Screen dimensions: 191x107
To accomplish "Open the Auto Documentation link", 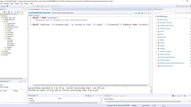I will pyautogui.click(x=166, y=51).
